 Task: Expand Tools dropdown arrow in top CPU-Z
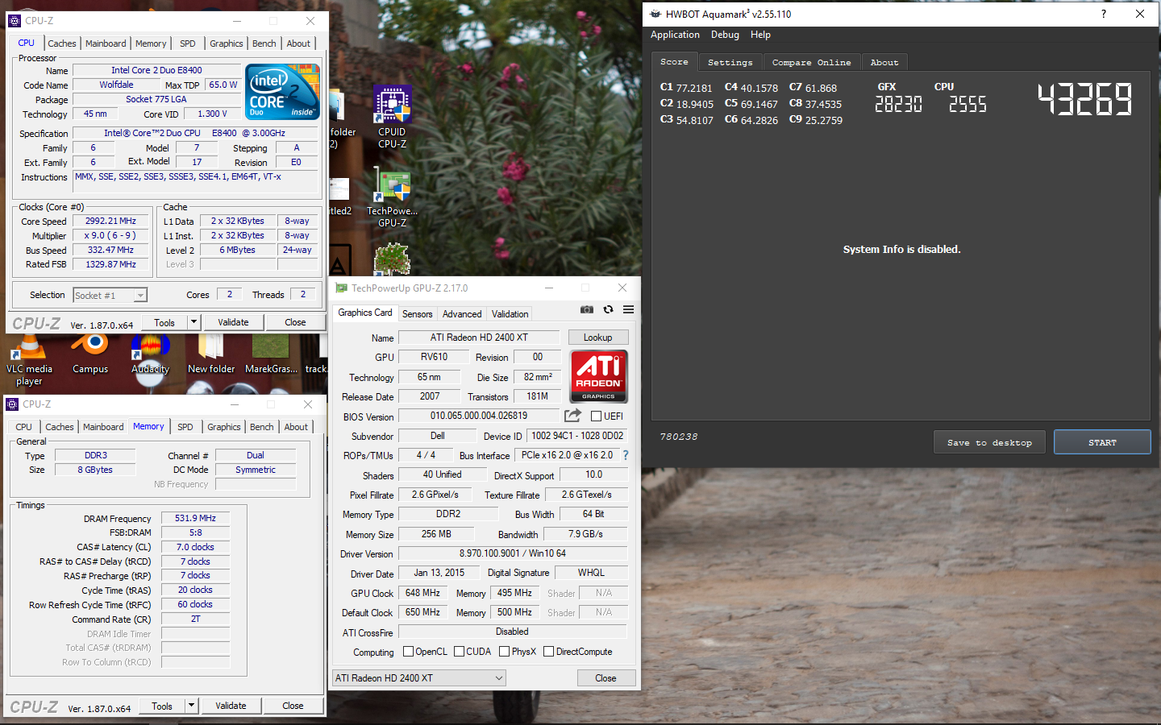tap(193, 322)
